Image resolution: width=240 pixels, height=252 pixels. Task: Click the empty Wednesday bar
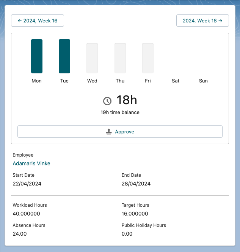pyautogui.click(x=92, y=58)
